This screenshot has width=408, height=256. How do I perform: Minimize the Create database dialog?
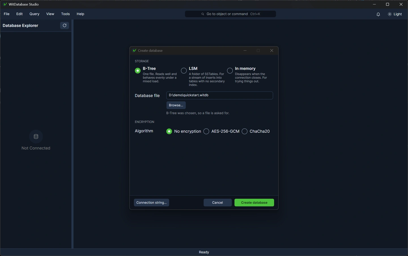245,51
